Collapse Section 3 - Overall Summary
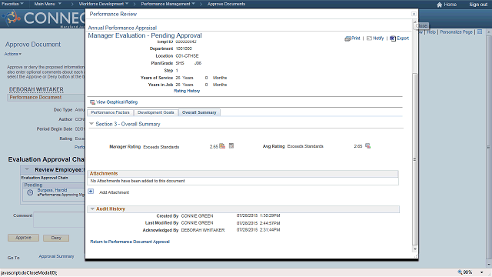 click(91, 124)
